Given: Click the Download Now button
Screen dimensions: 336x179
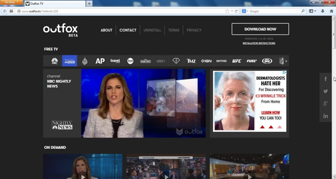Looking at the screenshot, I should coord(260,29).
